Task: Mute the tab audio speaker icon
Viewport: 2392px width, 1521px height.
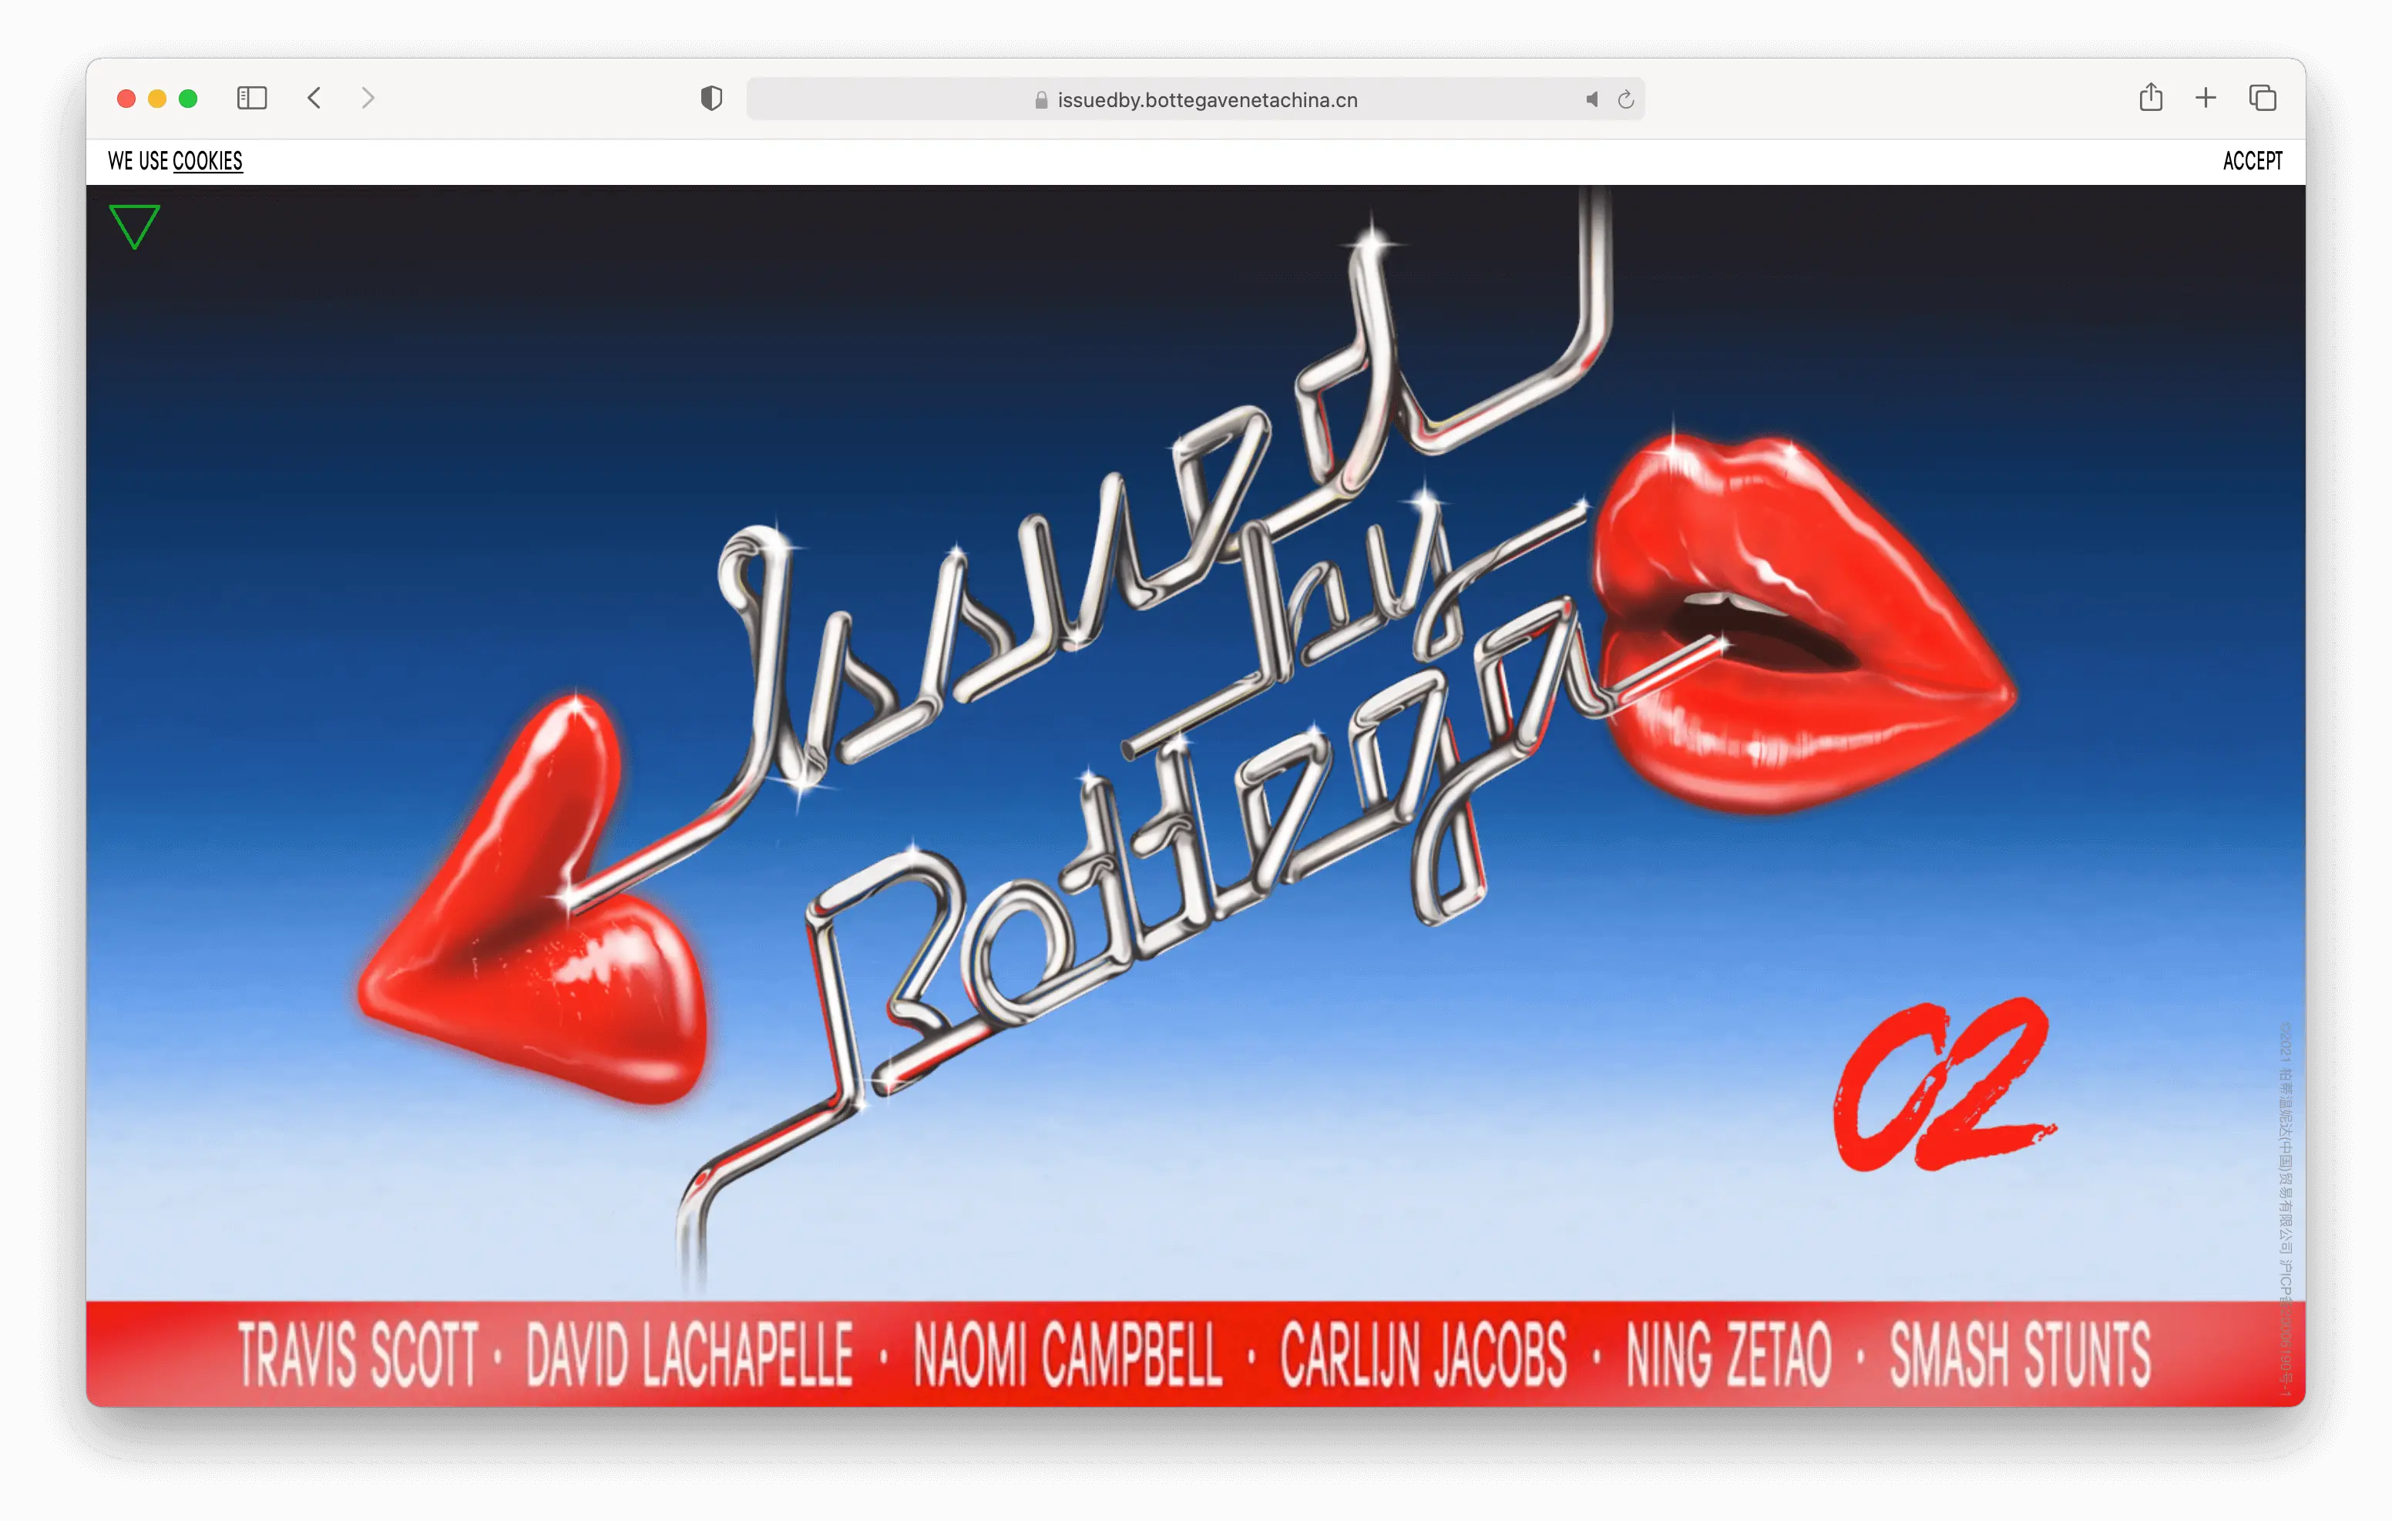Action: tap(1592, 99)
